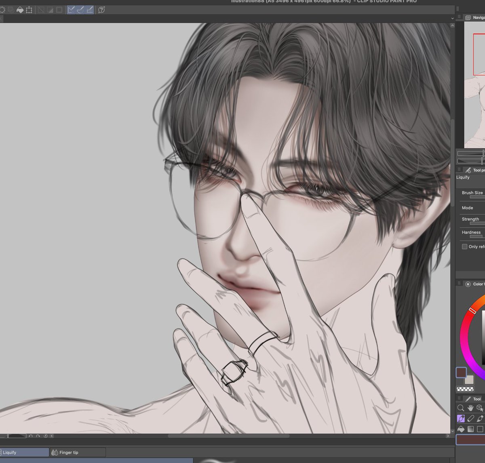Switch to the Color Wheel tab
The image size is (485, 463).
point(474,284)
